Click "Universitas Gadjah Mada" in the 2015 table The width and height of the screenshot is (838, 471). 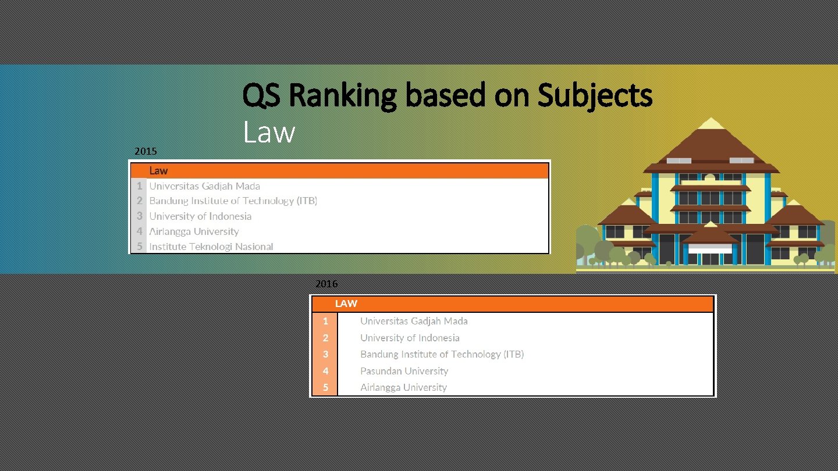204,186
